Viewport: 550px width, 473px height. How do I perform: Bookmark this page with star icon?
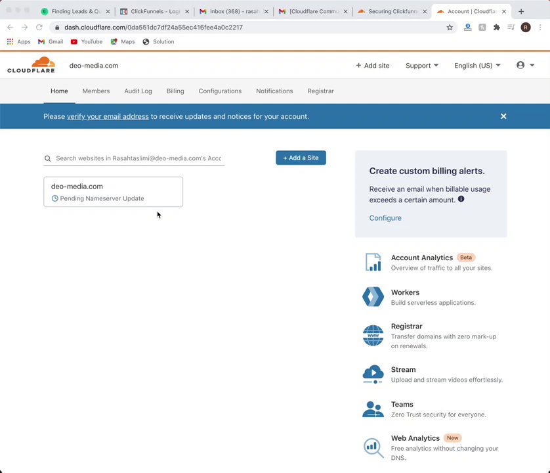(x=450, y=28)
